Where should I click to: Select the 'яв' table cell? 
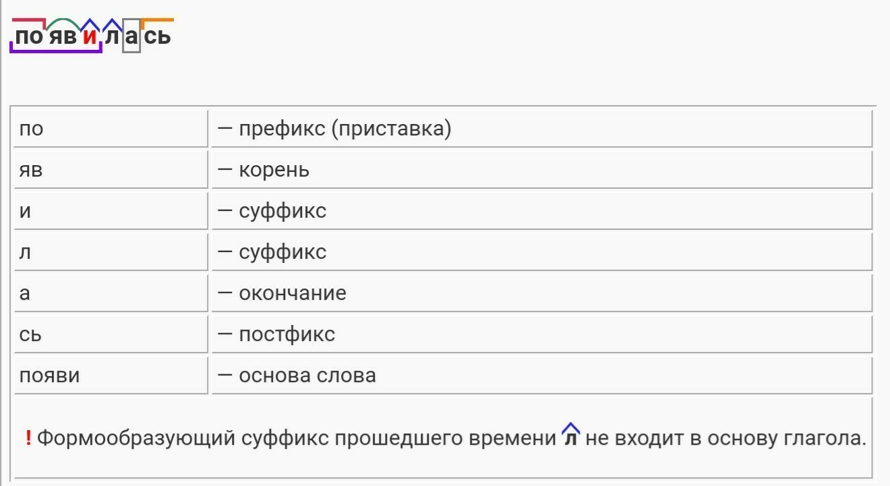click(111, 169)
